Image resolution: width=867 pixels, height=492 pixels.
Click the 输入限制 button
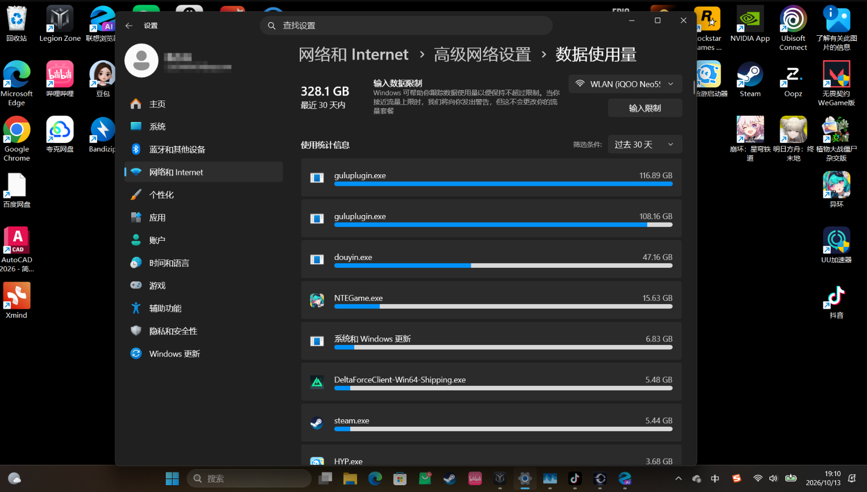point(645,108)
